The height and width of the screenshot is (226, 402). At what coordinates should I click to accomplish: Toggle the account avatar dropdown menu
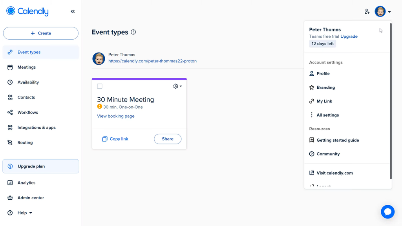(383, 12)
